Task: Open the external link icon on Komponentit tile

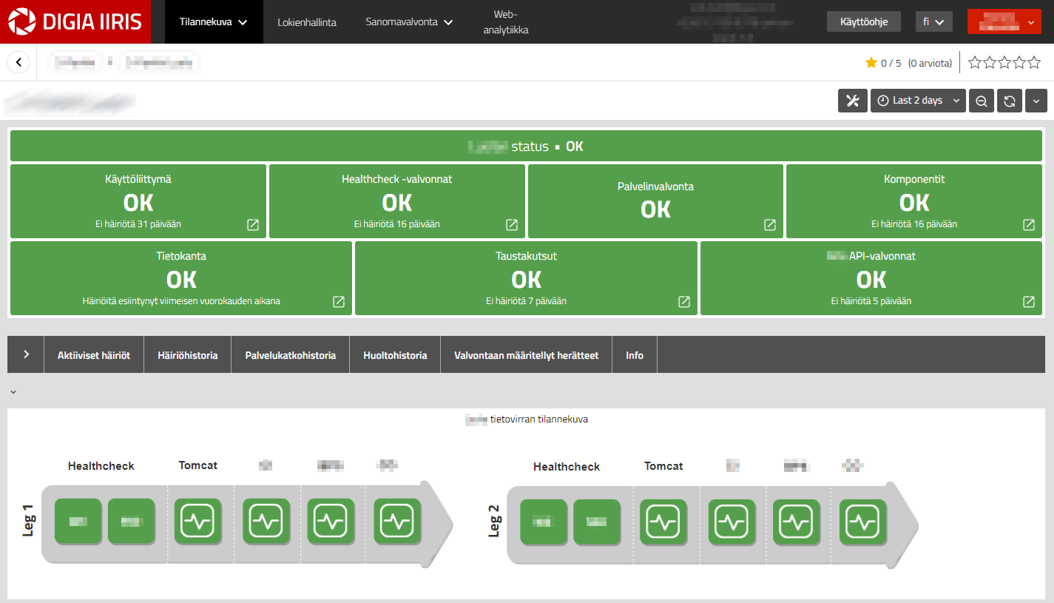Action: tap(1029, 224)
